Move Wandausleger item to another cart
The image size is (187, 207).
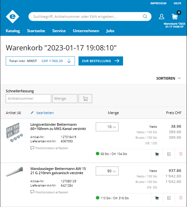pyautogui.click(x=157, y=198)
